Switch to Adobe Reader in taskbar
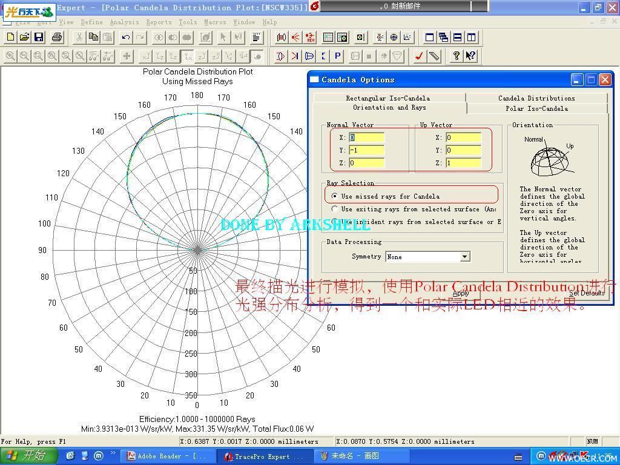Screen dimensions: 620x465 click(x=167, y=457)
